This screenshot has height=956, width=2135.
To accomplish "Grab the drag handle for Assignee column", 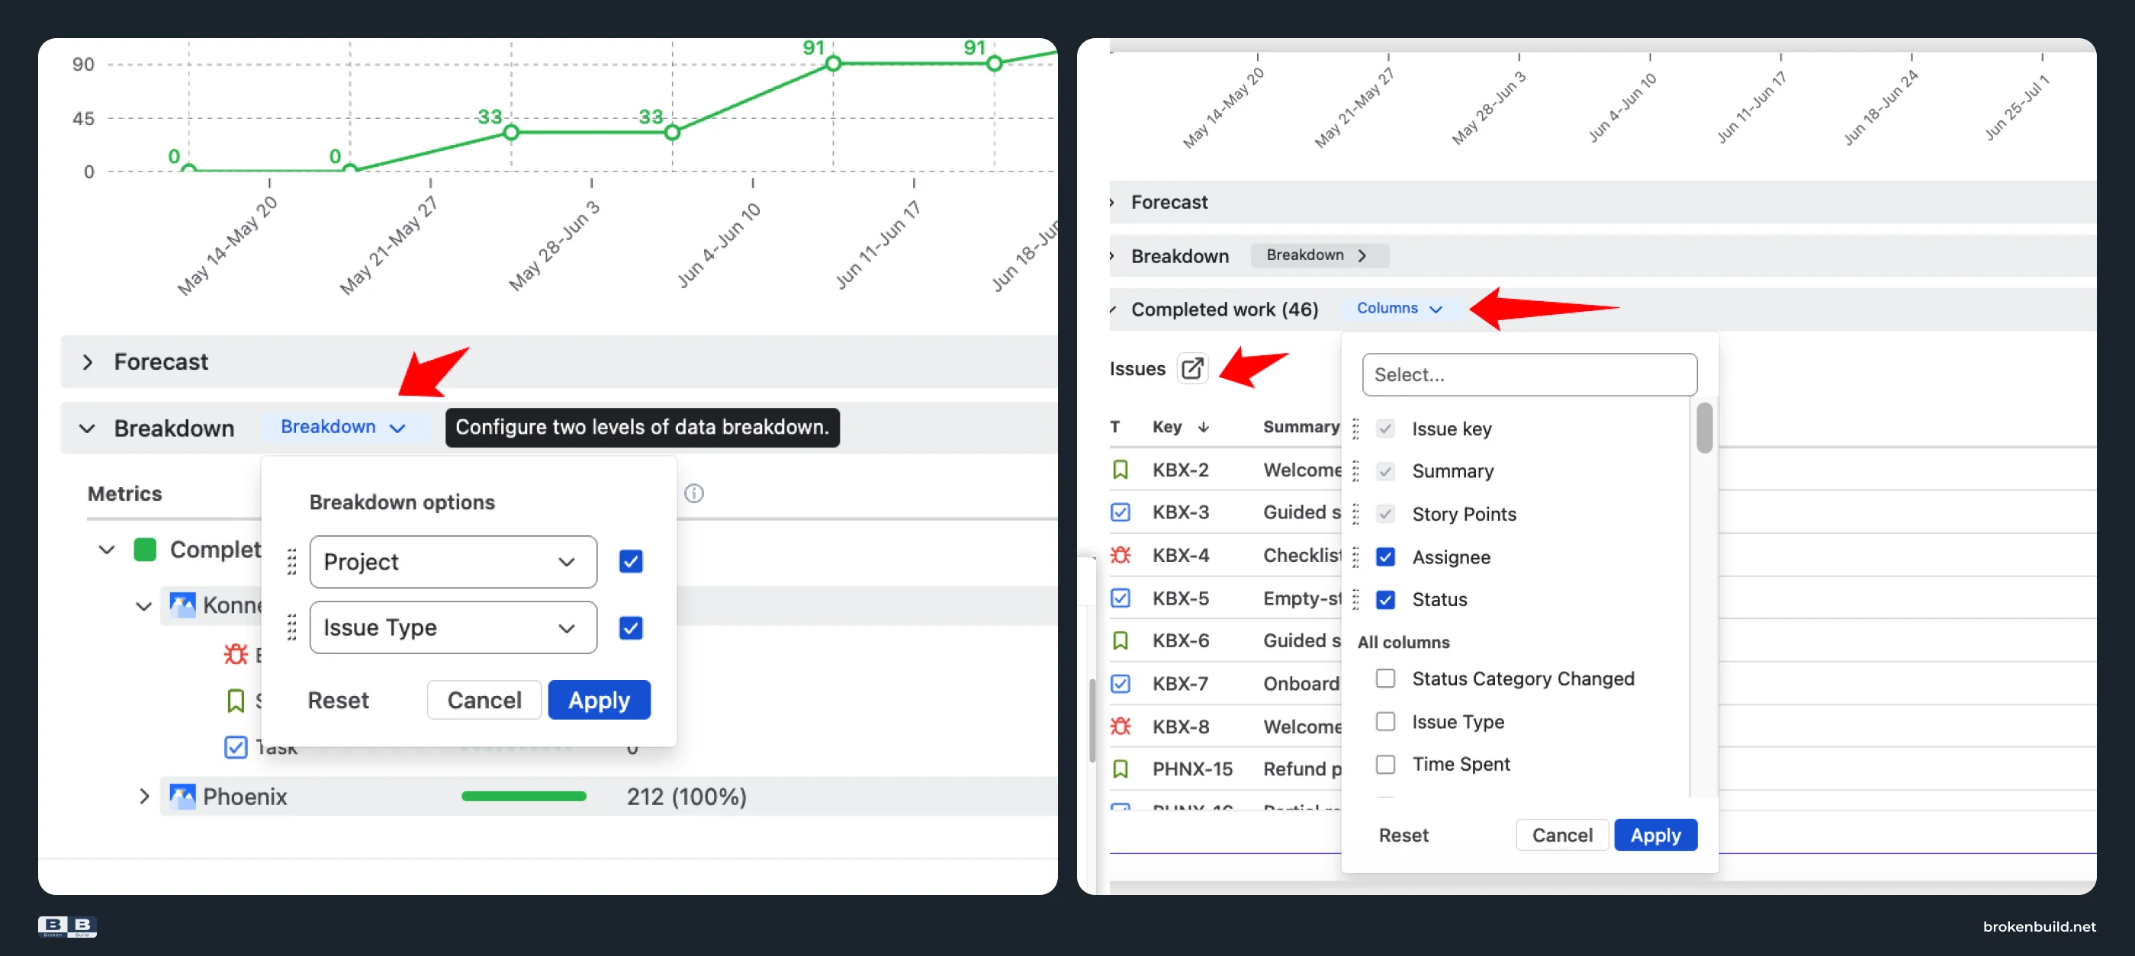I will click(1356, 557).
